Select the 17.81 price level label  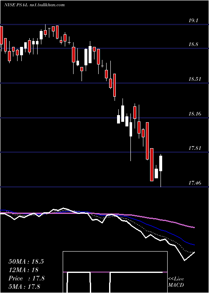[195, 148]
